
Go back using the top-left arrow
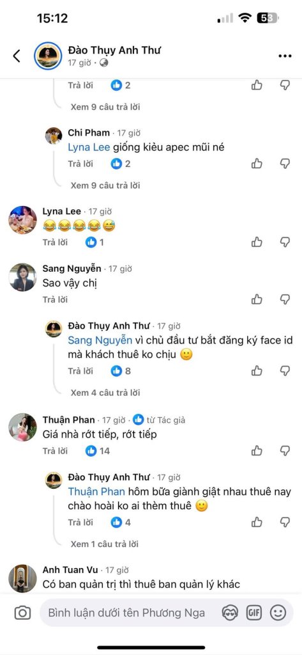tap(17, 56)
